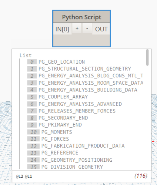Click the Python Script node title
The image size is (157, 185).
[x=81, y=17]
